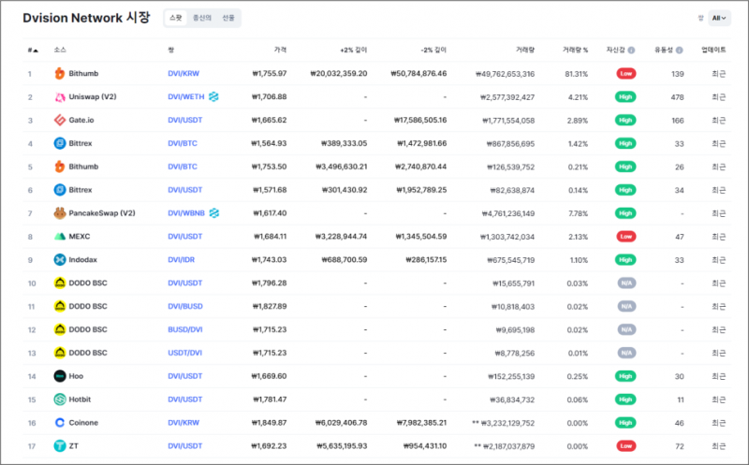Click the DEX icon next to DVI/WBNB
The width and height of the screenshot is (749, 465).
pyautogui.click(x=214, y=213)
